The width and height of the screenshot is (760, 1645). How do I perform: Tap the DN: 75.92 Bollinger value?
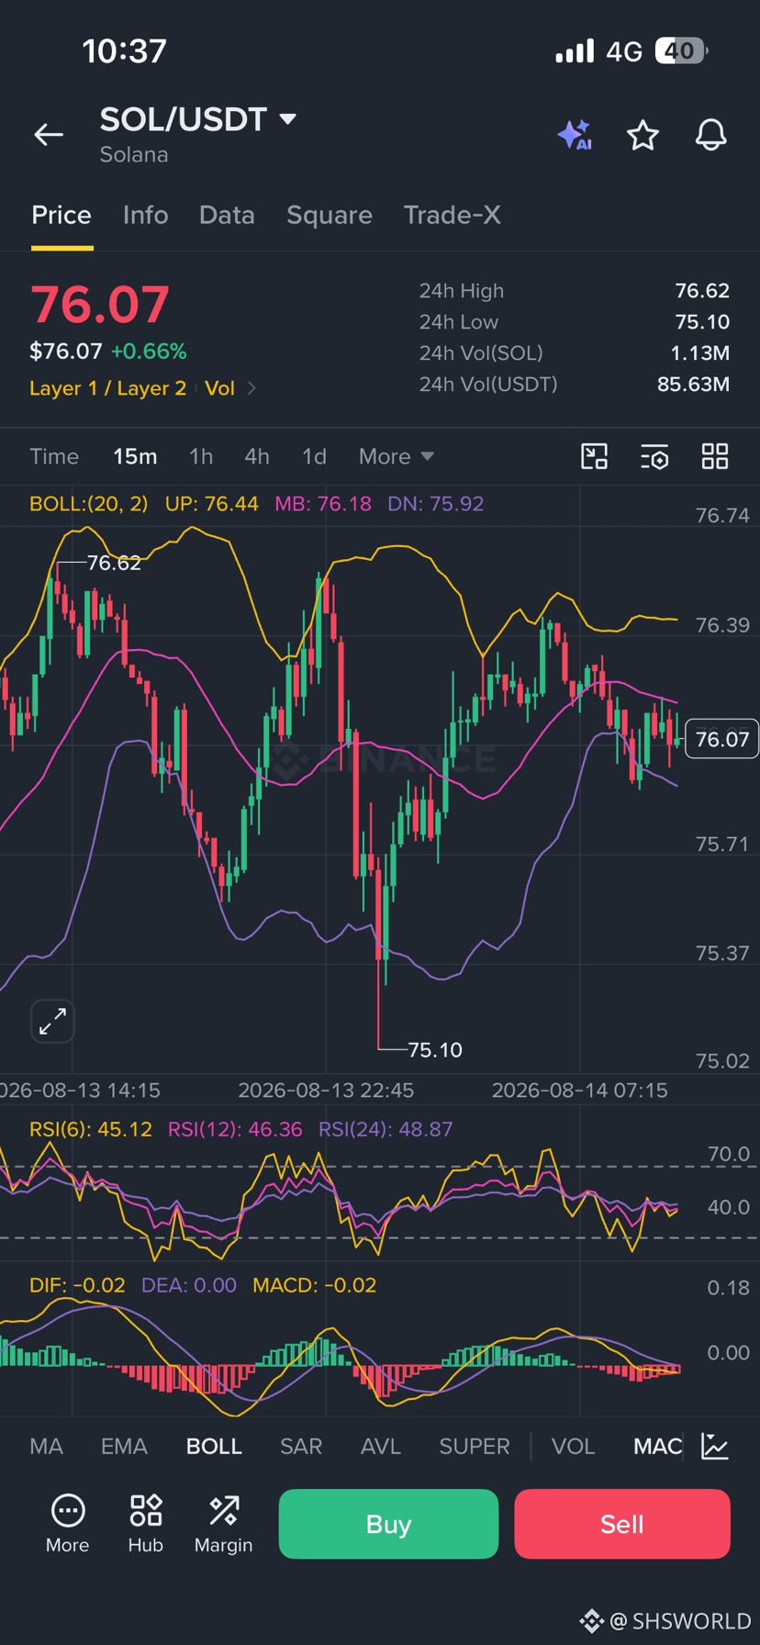click(436, 504)
